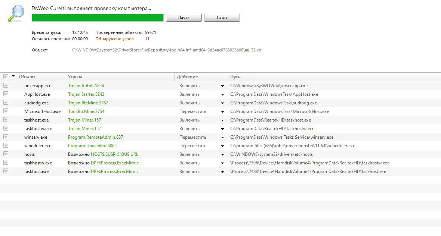Click the start time 12:12:45
The image size is (441, 236).
[80, 32]
